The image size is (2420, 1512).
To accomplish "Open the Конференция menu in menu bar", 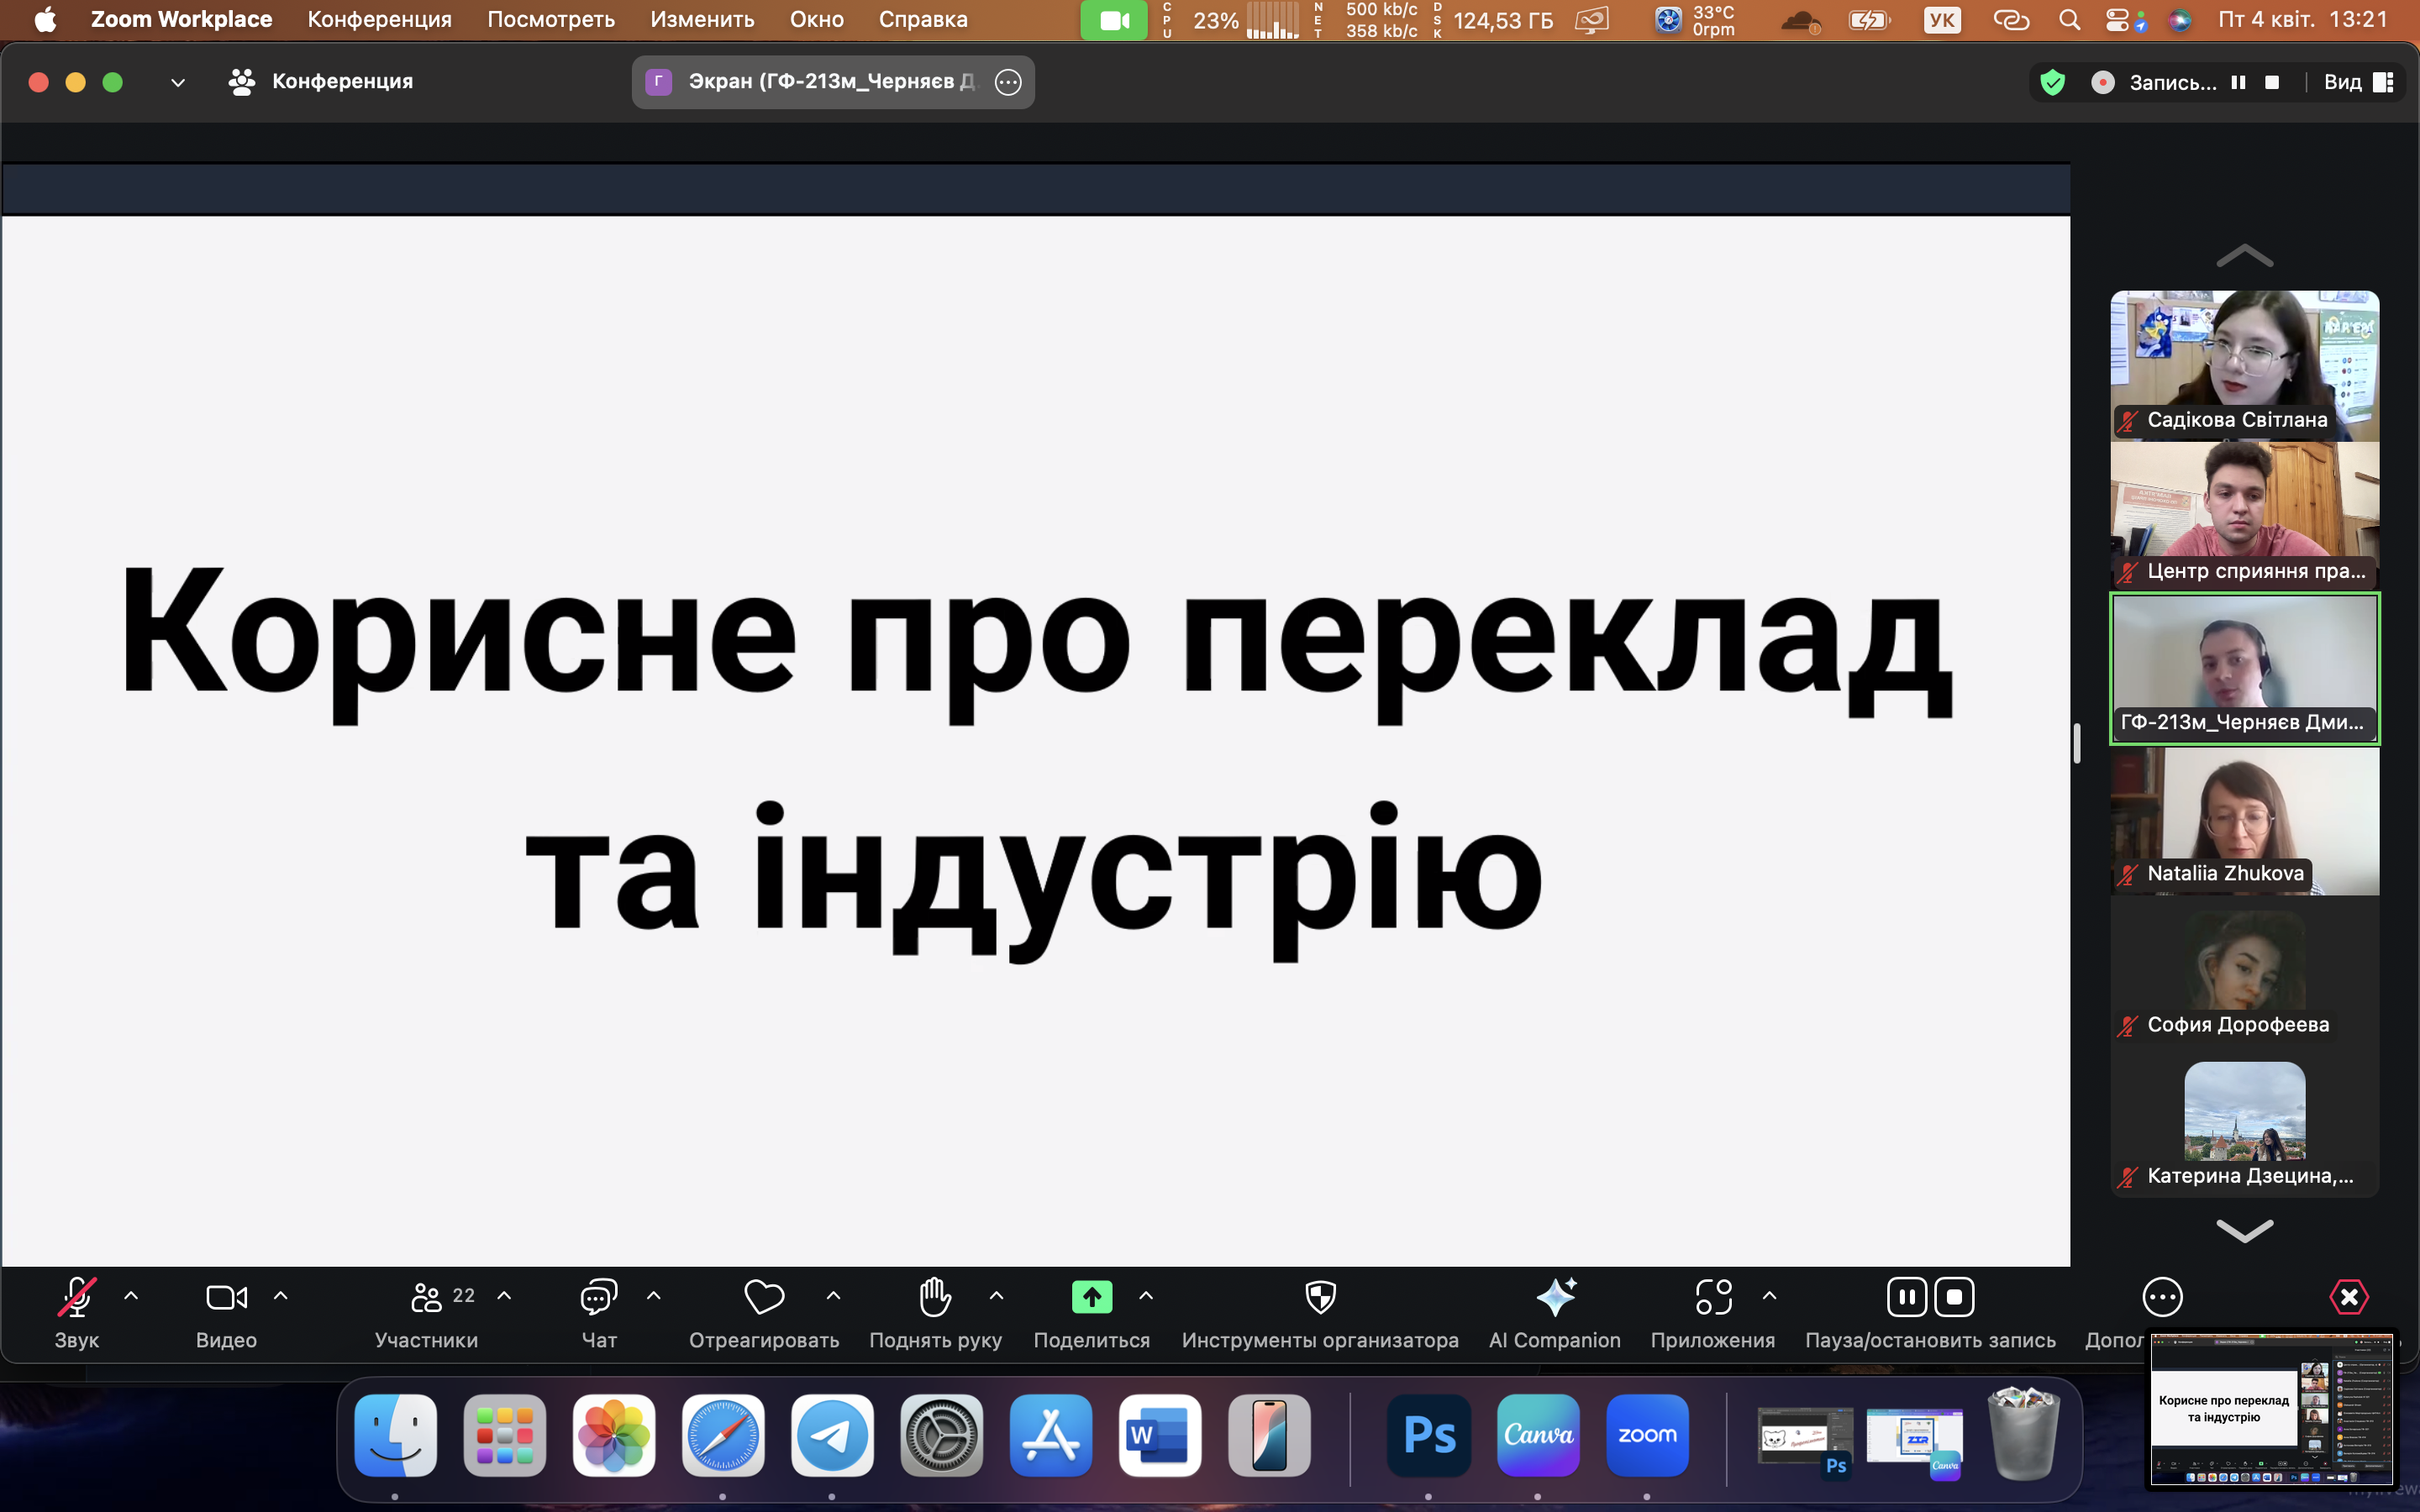I will click(379, 19).
